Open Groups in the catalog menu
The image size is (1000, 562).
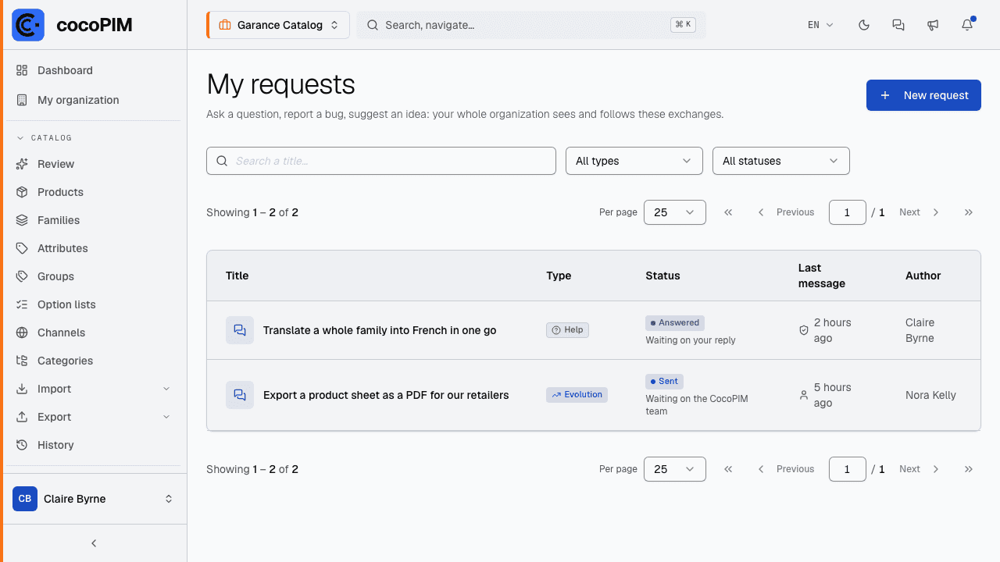(x=94, y=276)
